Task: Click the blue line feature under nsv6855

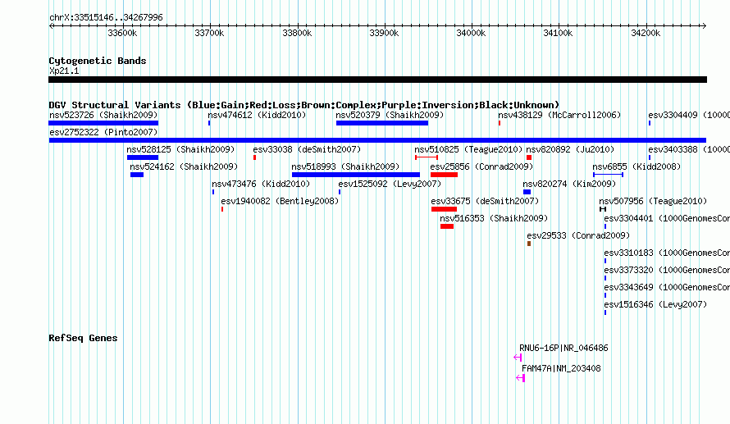Action: click(608, 175)
